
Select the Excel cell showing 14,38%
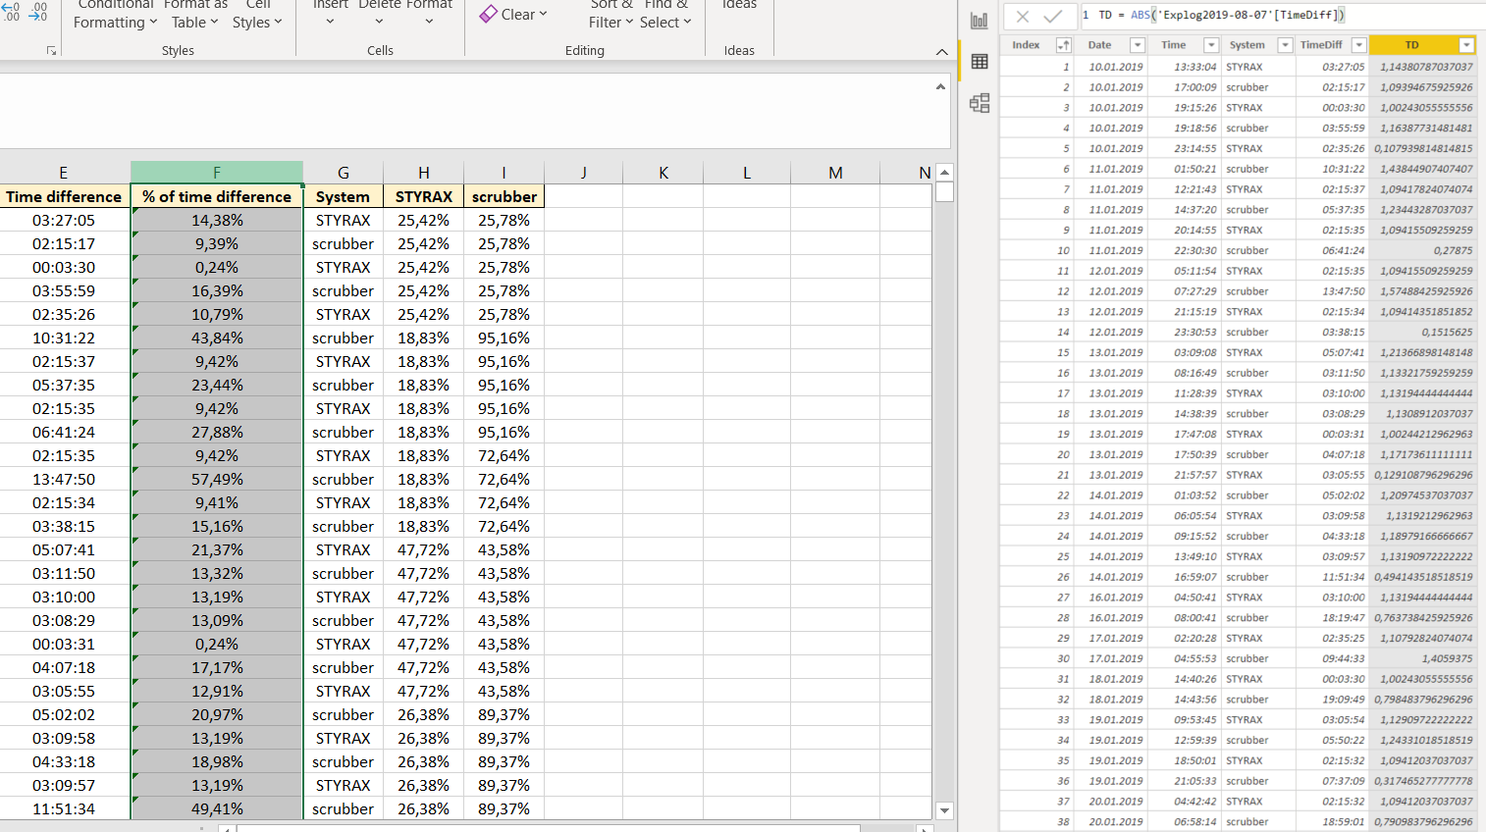click(x=217, y=220)
